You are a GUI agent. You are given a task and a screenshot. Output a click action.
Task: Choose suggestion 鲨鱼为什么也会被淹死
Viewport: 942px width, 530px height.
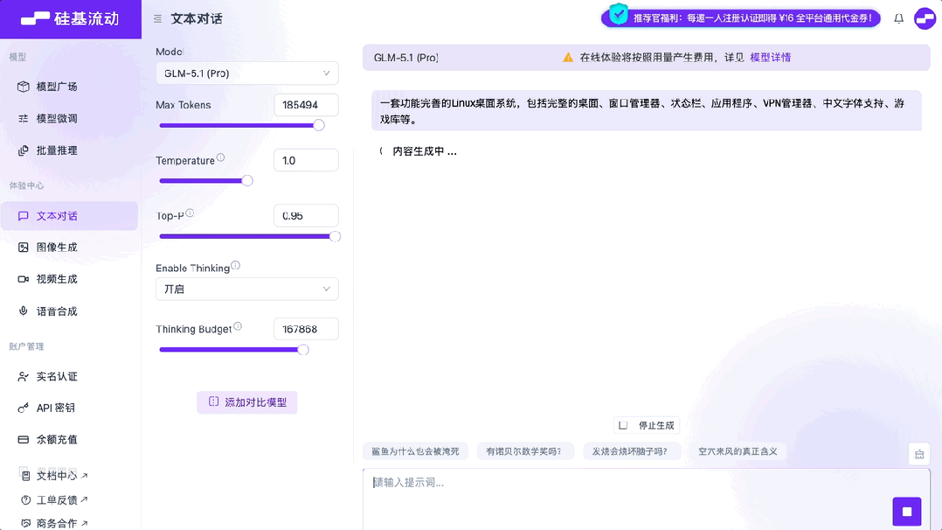point(415,451)
